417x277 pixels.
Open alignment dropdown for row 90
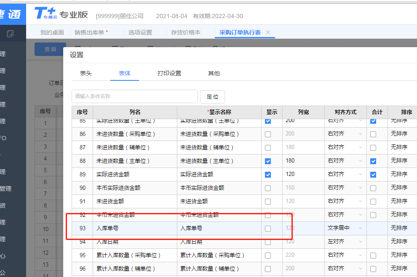pyautogui.click(x=345, y=188)
